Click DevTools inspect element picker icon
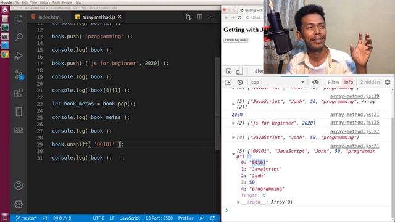Screen dimensions: 395x222 228,72
